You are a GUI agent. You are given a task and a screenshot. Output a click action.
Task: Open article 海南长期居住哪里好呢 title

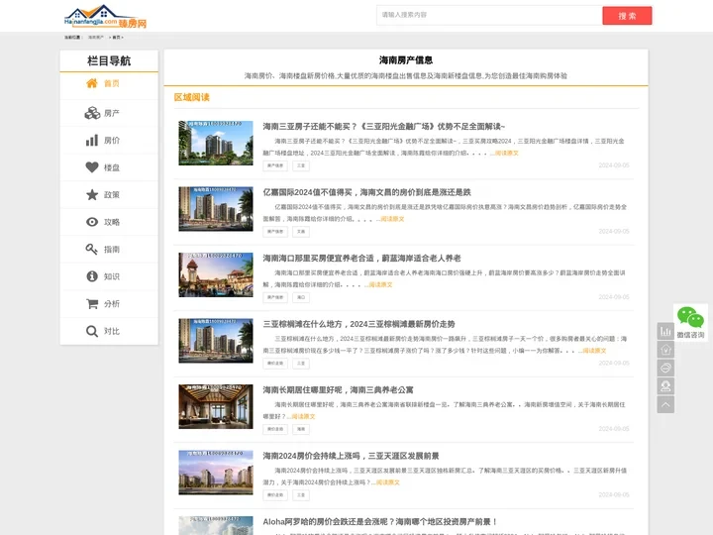(x=338, y=390)
